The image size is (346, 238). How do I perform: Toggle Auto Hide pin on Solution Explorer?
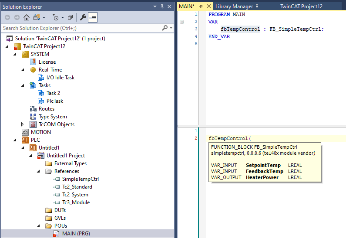(x=162, y=7)
